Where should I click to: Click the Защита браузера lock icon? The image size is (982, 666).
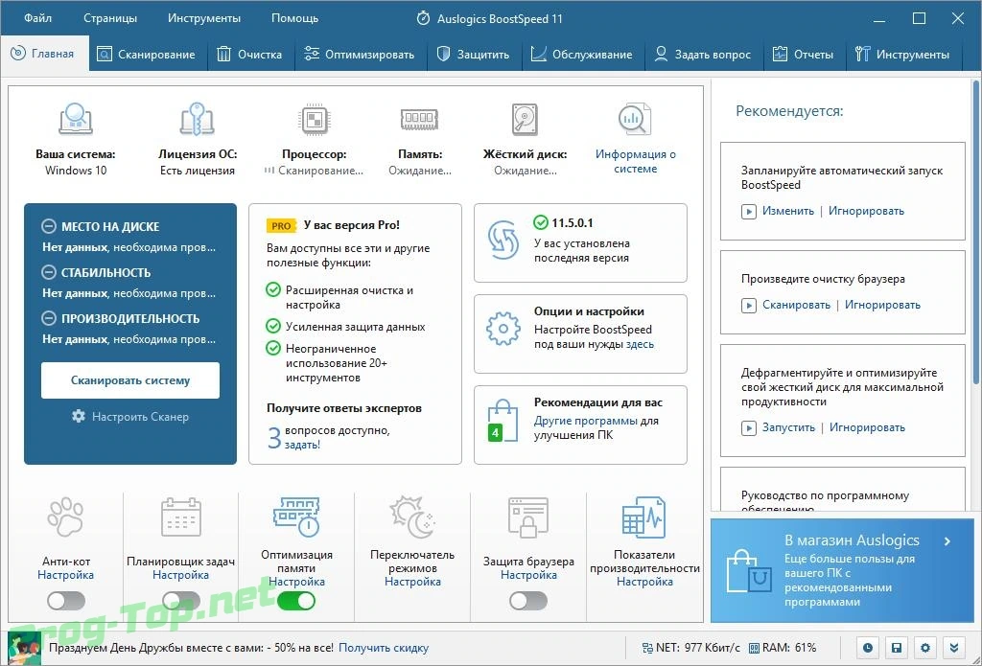[x=528, y=517]
